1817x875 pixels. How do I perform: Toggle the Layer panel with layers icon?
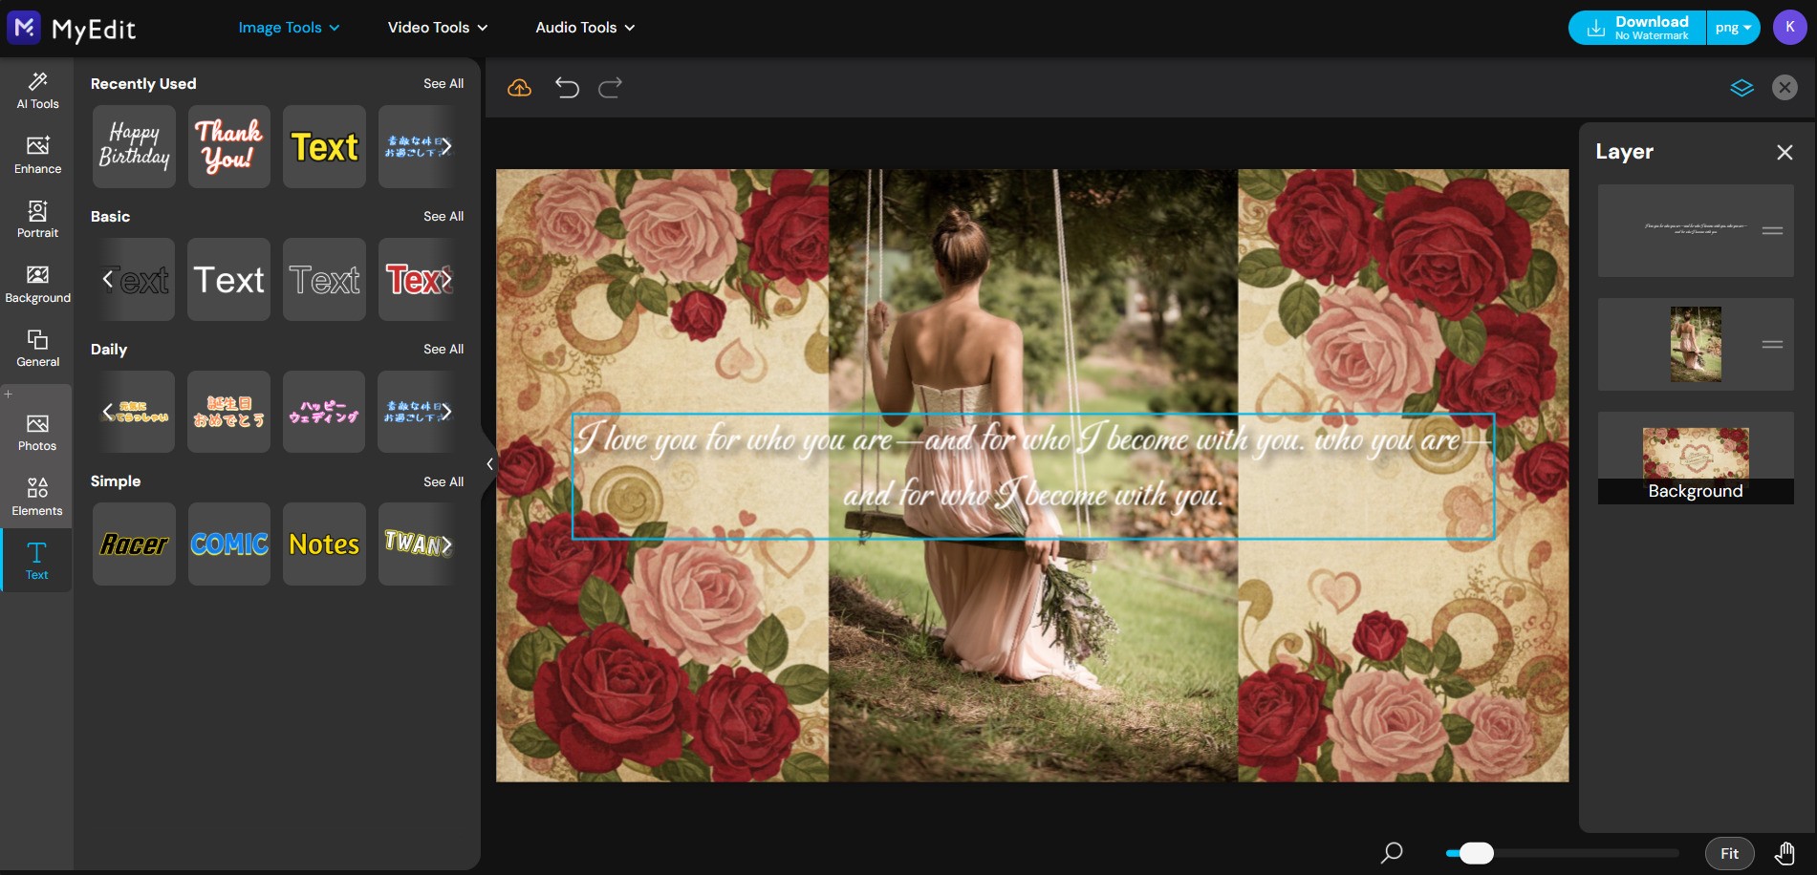pyautogui.click(x=1741, y=87)
